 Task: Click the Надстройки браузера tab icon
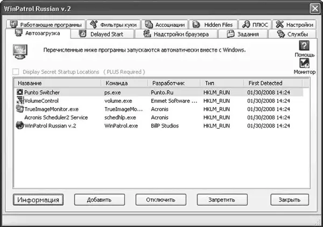click(147, 33)
